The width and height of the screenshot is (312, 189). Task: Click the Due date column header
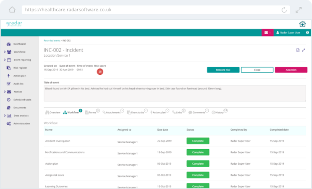tap(163, 130)
